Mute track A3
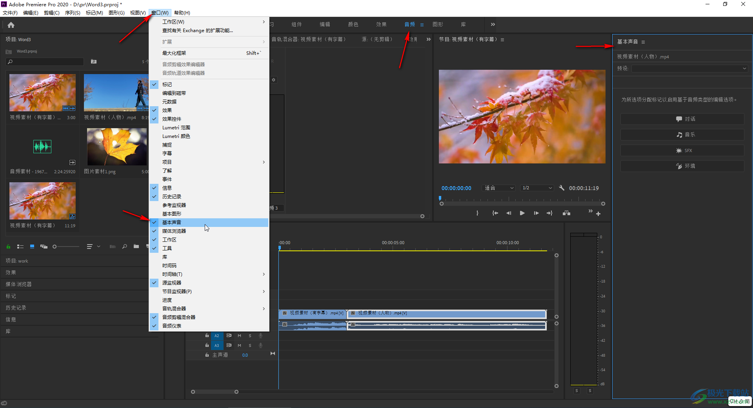Image resolution: width=753 pixels, height=408 pixels. [239, 346]
